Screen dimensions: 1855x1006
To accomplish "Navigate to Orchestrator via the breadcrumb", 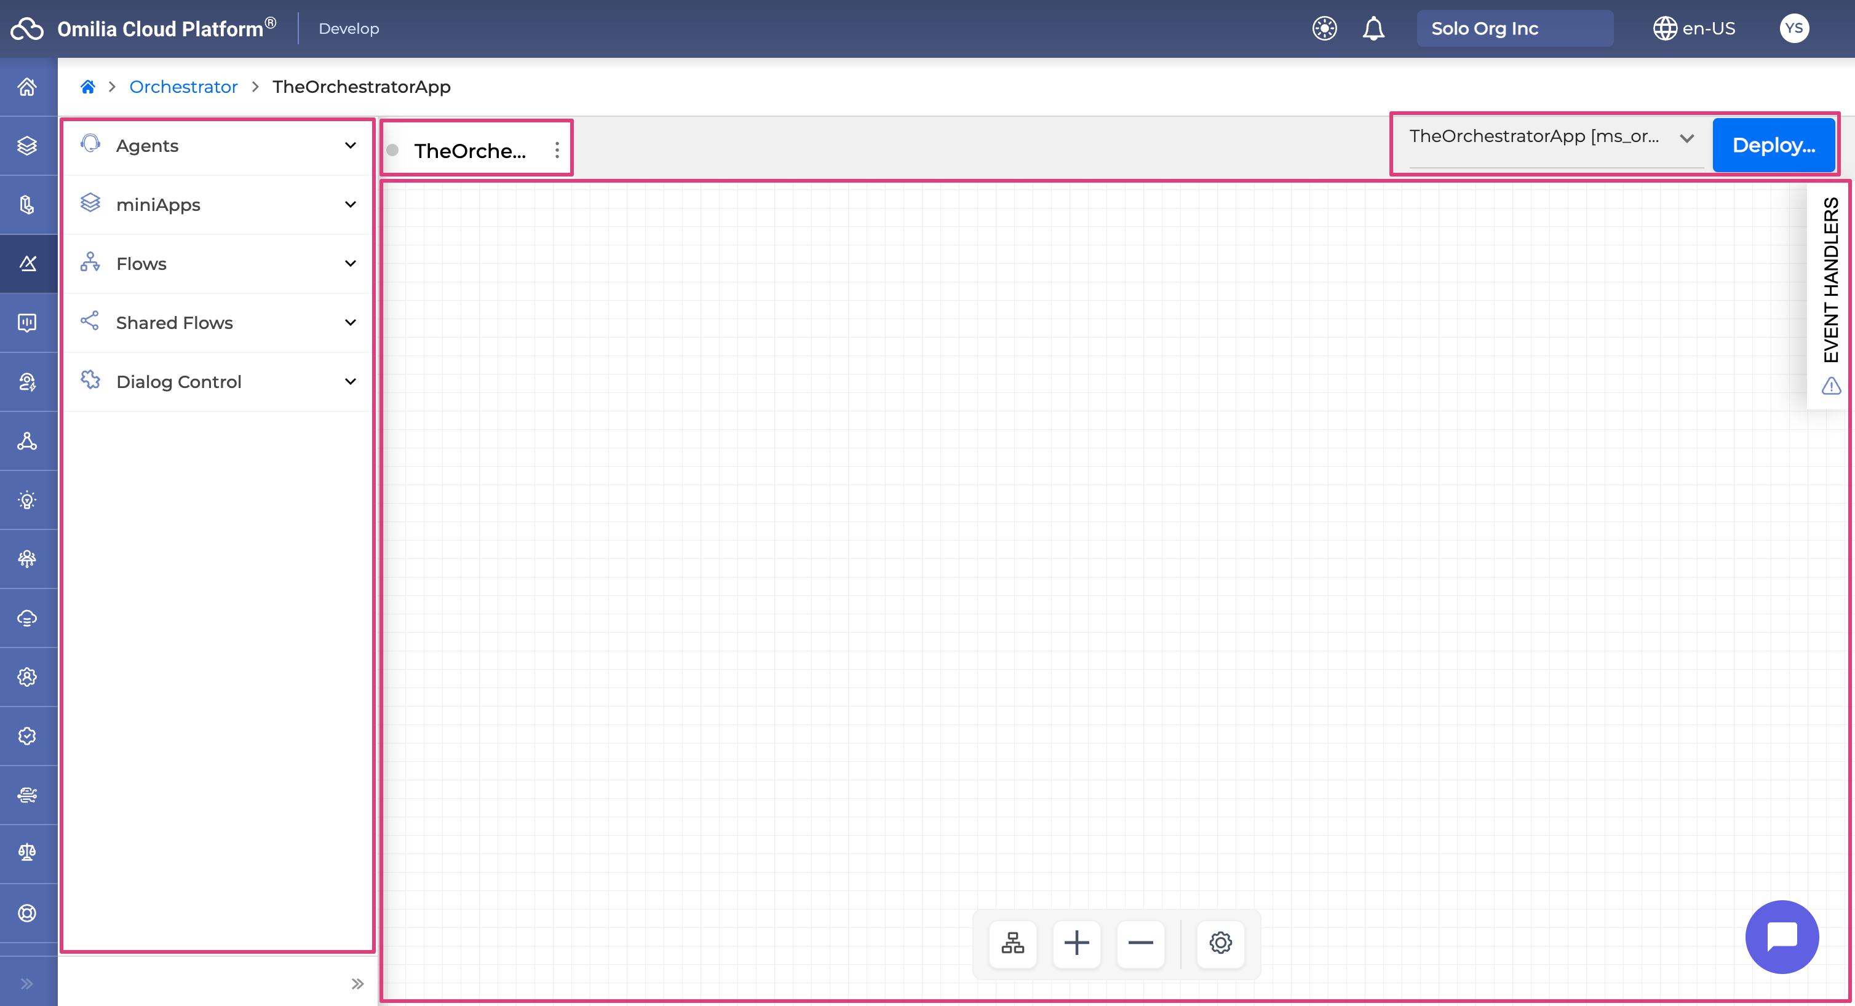I will point(183,87).
